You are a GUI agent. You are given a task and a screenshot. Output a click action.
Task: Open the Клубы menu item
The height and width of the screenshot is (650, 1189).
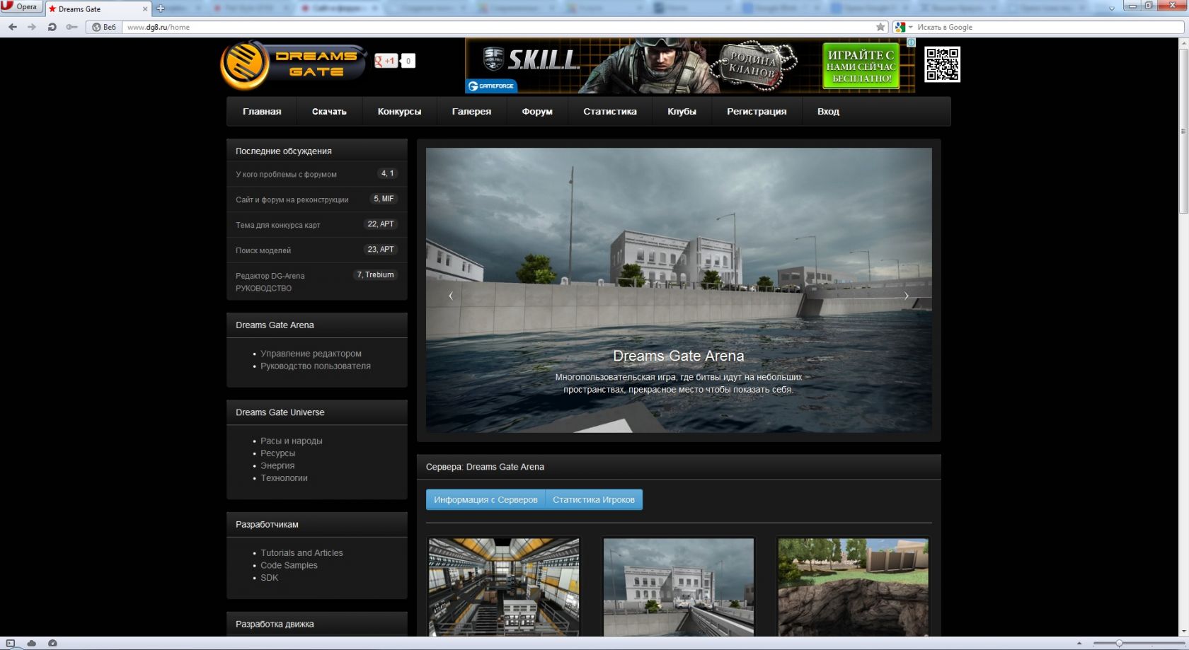(682, 112)
